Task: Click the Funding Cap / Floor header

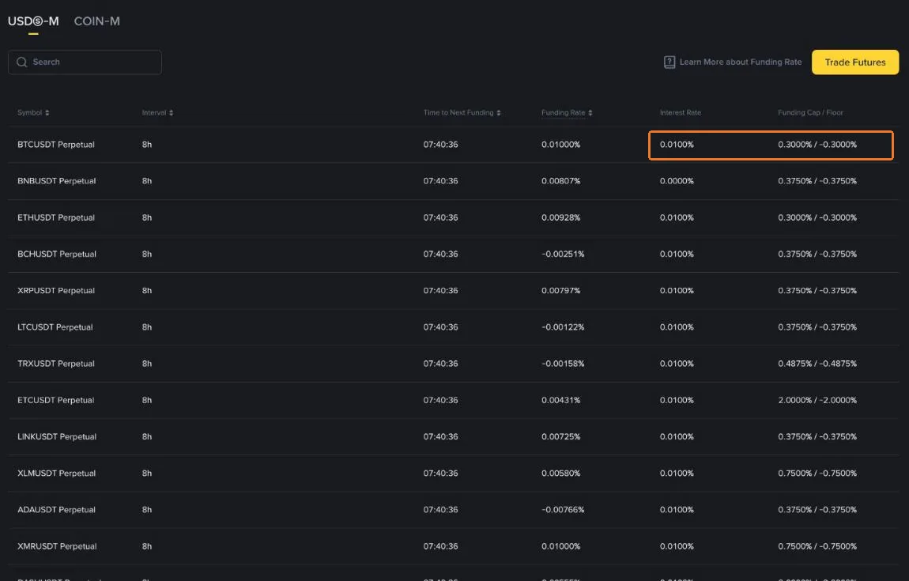Action: [x=810, y=112]
